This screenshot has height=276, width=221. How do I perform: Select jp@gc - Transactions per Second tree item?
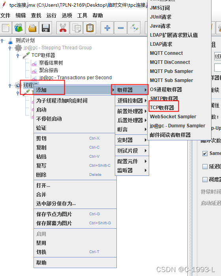pyautogui.click(x=75, y=78)
